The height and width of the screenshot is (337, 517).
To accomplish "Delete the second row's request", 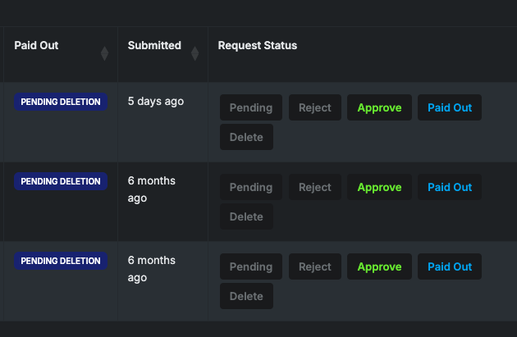I will [x=246, y=216].
